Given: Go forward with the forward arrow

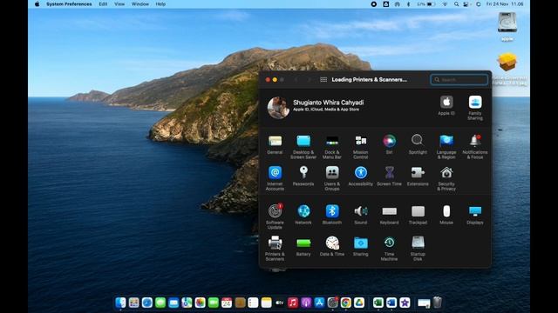Looking at the screenshot, I should coord(309,79).
